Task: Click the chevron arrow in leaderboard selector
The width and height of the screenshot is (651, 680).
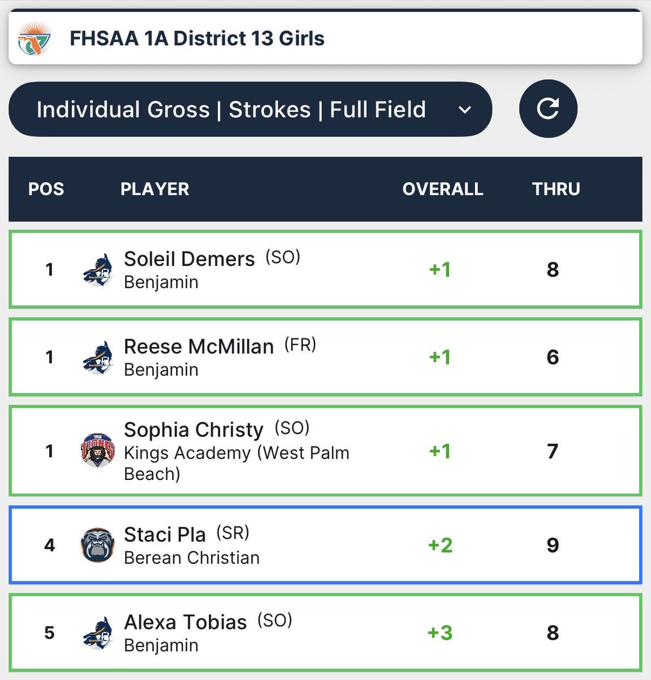Action: pyautogui.click(x=465, y=110)
